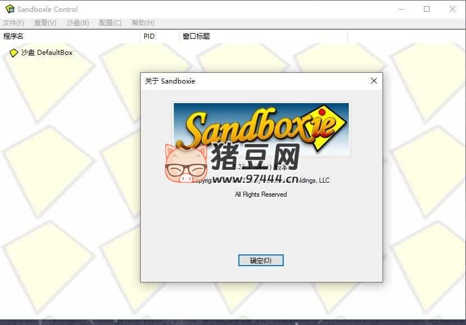
Task: Maximize the Sandboxie Control window
Action: (x=427, y=9)
